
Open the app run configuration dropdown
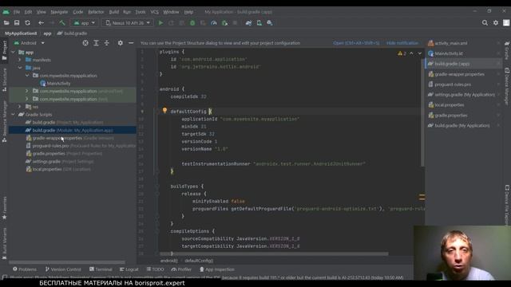point(85,23)
